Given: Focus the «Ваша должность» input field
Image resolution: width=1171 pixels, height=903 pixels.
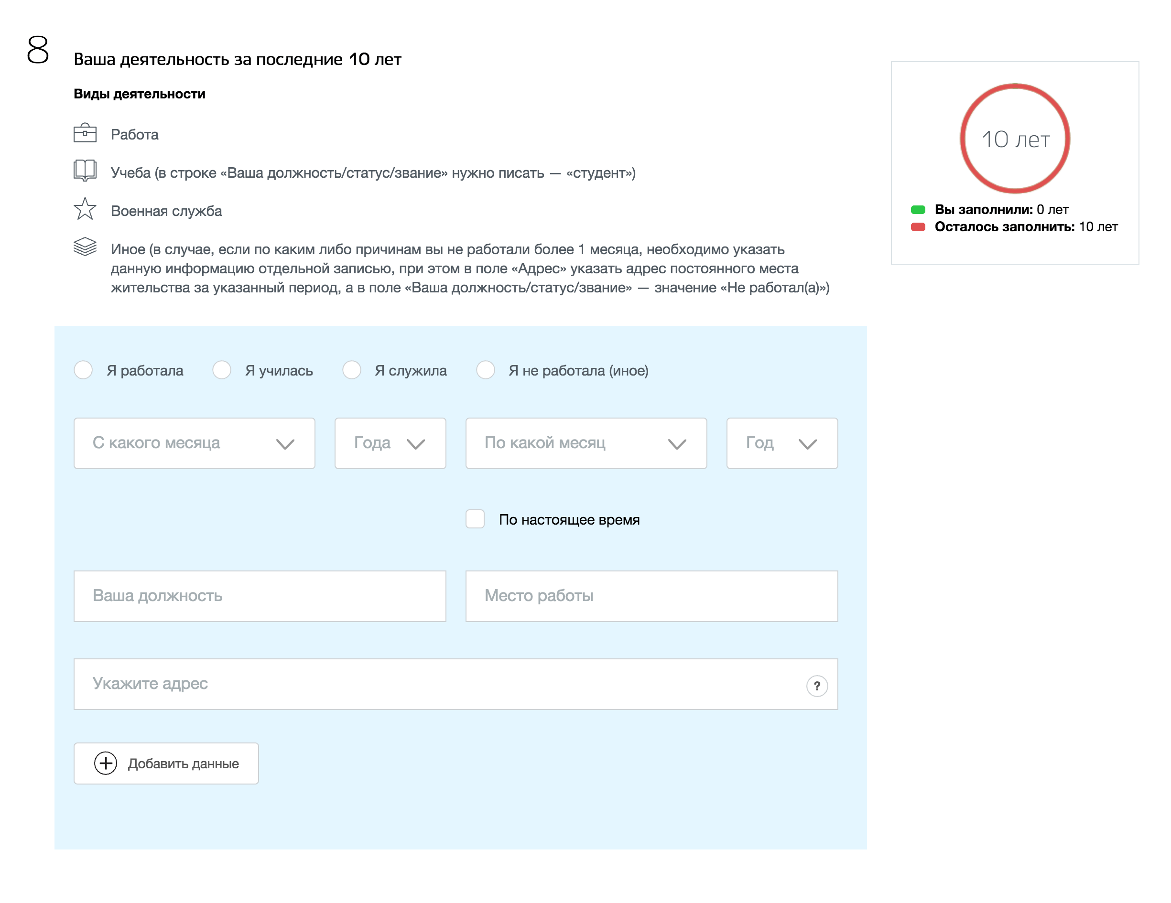Looking at the screenshot, I should click(260, 596).
